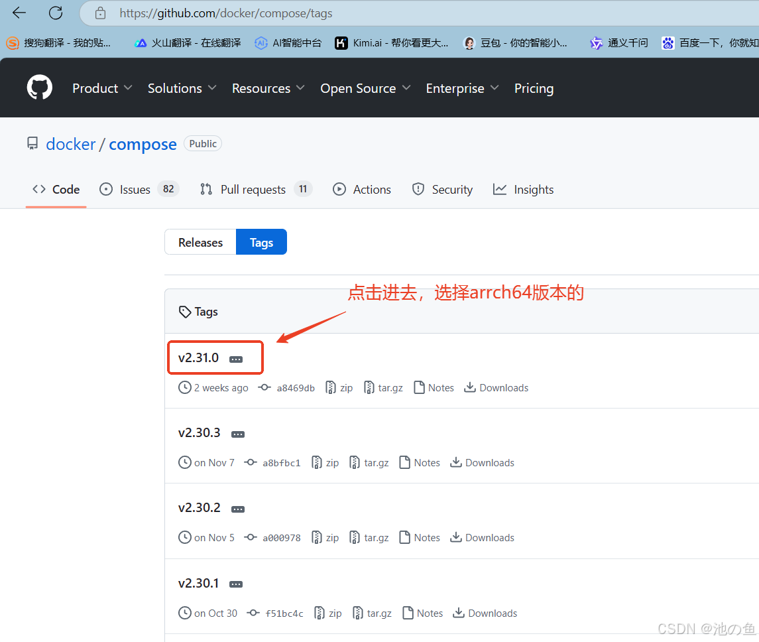Switch to the Actions tab
Screen dimensions: 759x642
tap(362, 189)
